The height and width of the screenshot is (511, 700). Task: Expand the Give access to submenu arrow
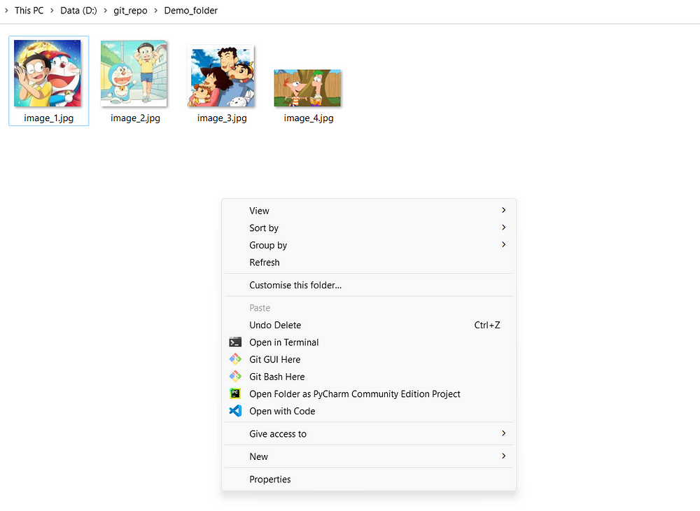pos(503,433)
